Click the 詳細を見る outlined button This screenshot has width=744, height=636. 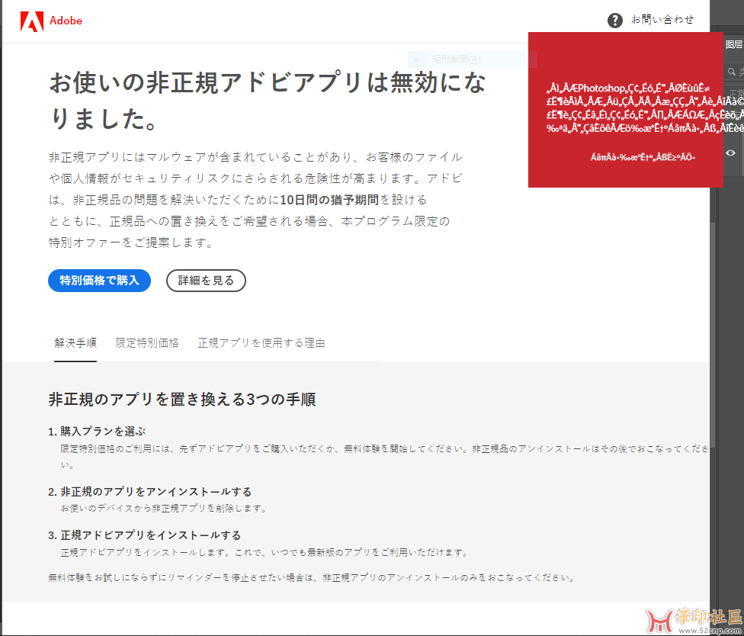click(206, 281)
